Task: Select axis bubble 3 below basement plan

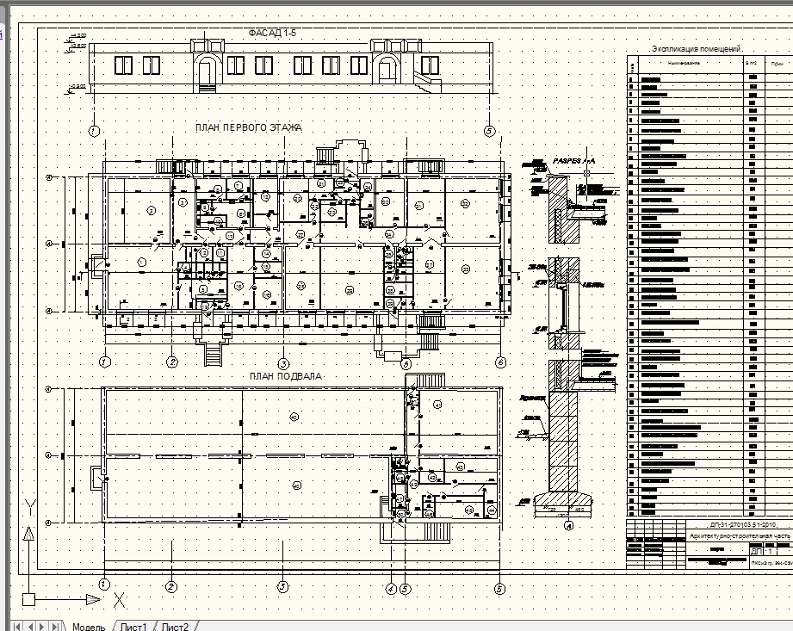Action: coord(282,587)
